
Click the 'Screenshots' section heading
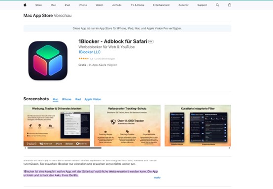(x=36, y=99)
